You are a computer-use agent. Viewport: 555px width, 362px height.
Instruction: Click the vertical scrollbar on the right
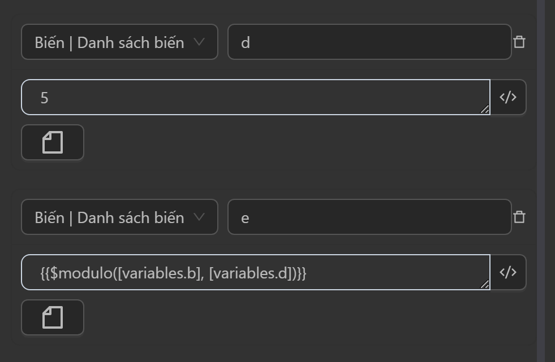pyautogui.click(x=541, y=181)
